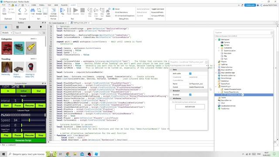279x157 pixels.
Task: Collapse the Behavior section in Properties
Action: point(171,91)
